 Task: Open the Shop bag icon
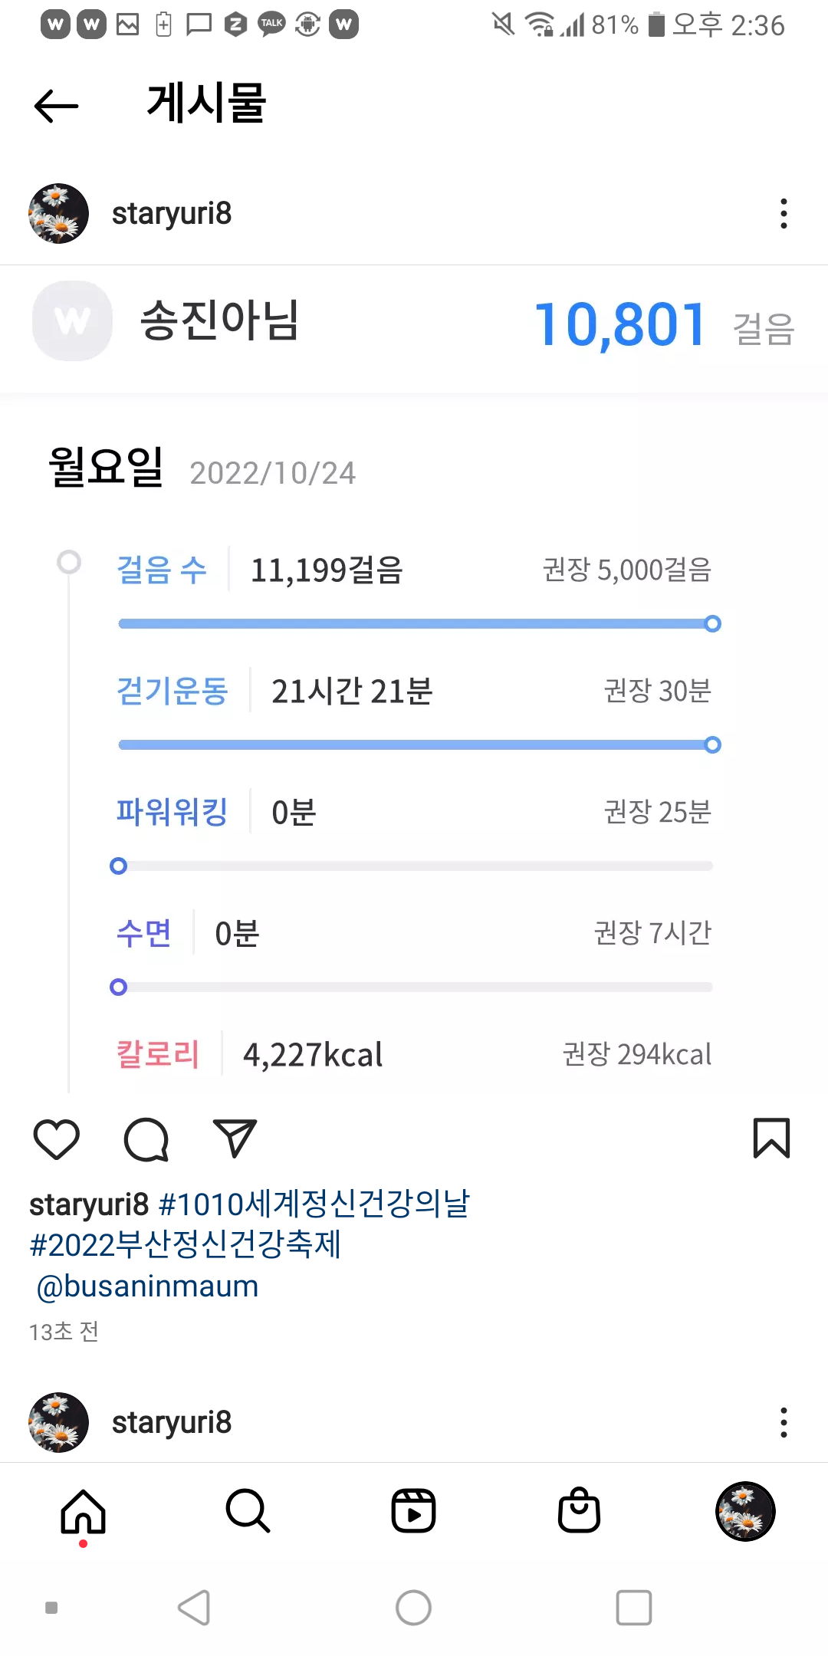[x=579, y=1512]
